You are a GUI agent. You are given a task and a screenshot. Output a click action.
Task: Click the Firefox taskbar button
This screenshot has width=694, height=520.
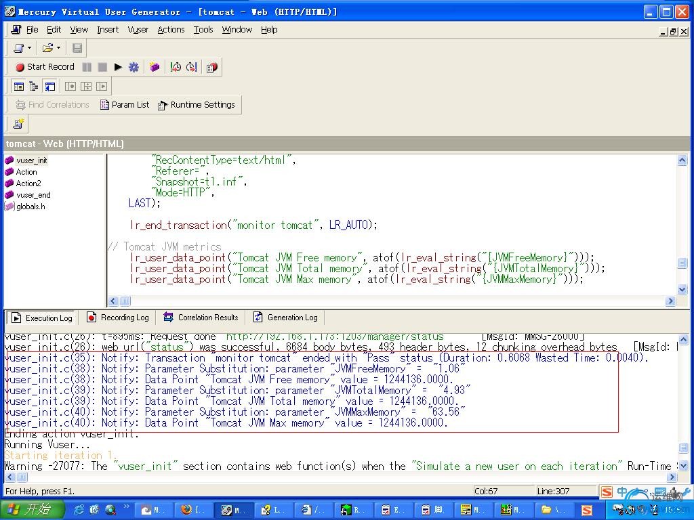(194, 510)
